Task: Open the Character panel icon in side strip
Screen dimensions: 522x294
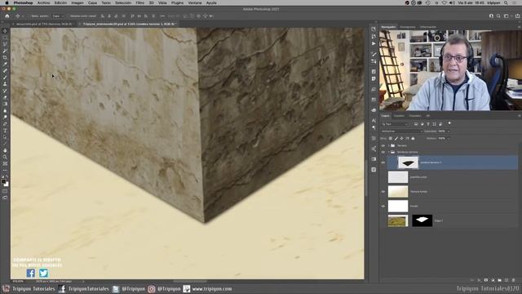Action: 374,120
